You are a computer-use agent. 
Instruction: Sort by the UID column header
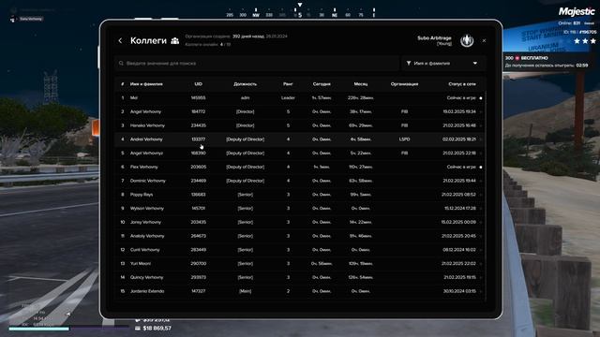[198, 84]
